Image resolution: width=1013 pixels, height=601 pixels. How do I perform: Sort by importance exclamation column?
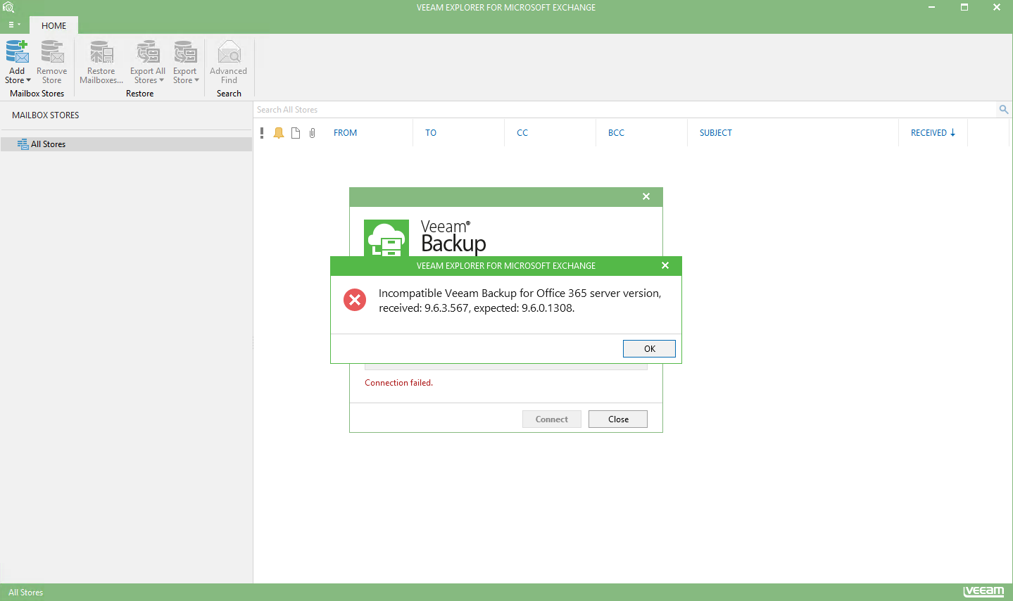coord(262,133)
